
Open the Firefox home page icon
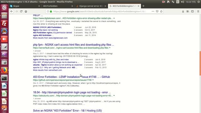[x=26, y=11]
